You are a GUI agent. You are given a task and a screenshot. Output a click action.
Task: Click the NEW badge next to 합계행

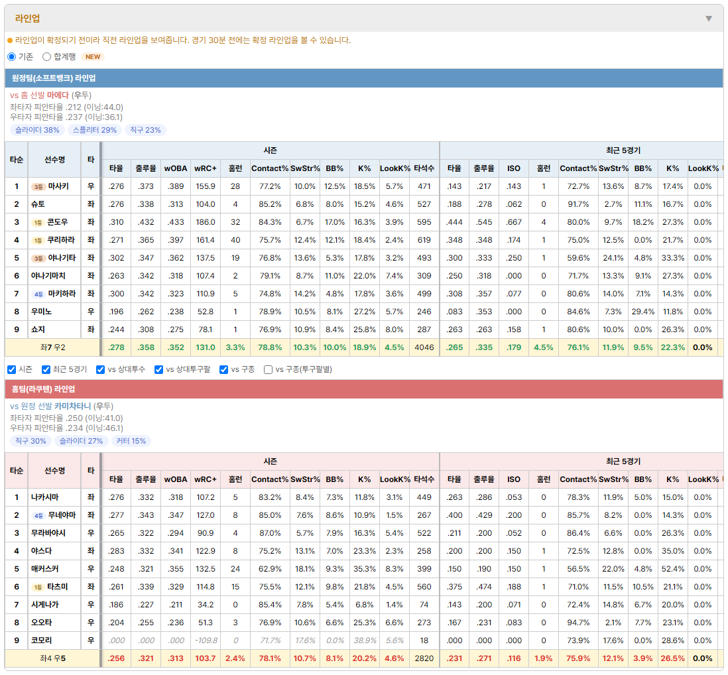point(93,56)
